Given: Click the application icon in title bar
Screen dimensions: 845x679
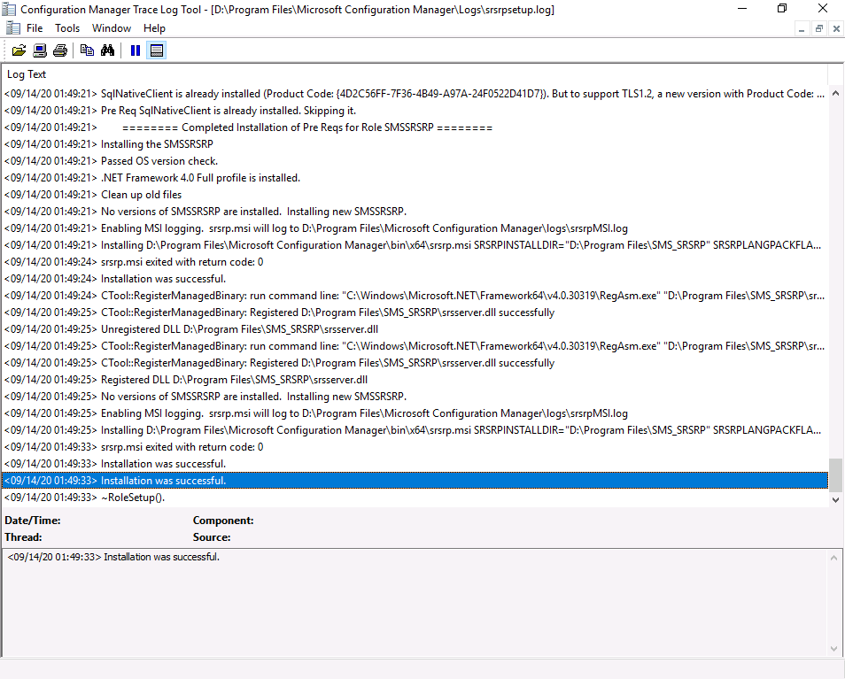Looking at the screenshot, I should pos(9,9).
